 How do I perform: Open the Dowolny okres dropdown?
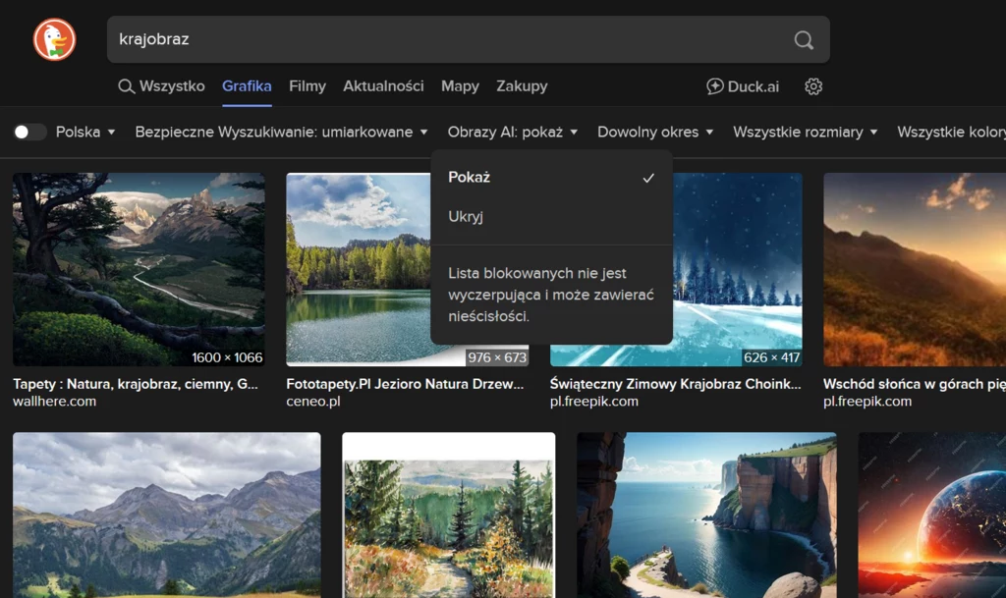pos(655,132)
